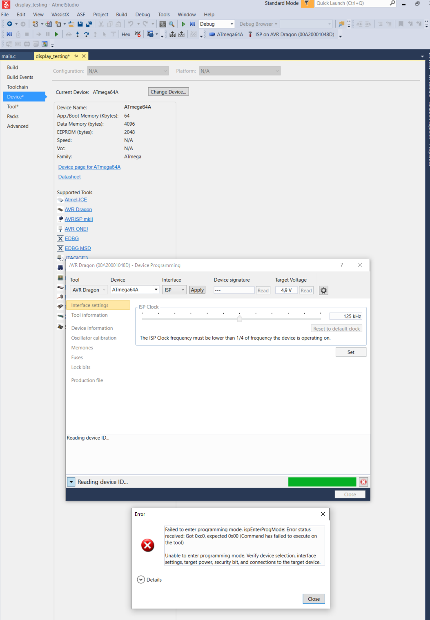Screen dimensions: 430x620
Task: Open the Atmel-ICE supported tool link
Action: tap(76, 200)
